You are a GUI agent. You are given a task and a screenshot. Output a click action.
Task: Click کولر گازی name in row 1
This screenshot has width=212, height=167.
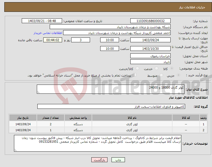coord(132,124)
